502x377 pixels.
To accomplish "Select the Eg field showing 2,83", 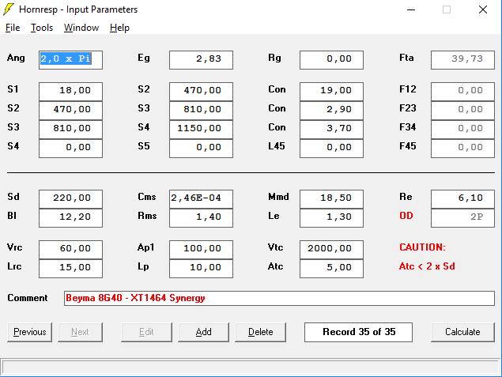I will [x=201, y=60].
